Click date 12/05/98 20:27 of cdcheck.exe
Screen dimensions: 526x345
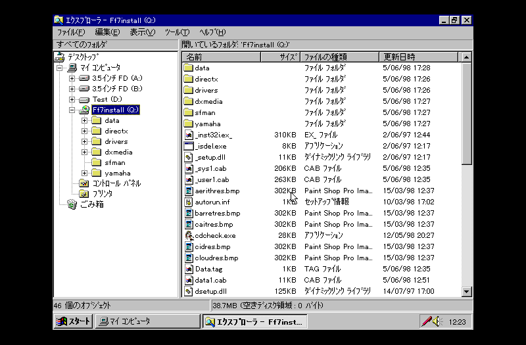[x=408, y=235]
